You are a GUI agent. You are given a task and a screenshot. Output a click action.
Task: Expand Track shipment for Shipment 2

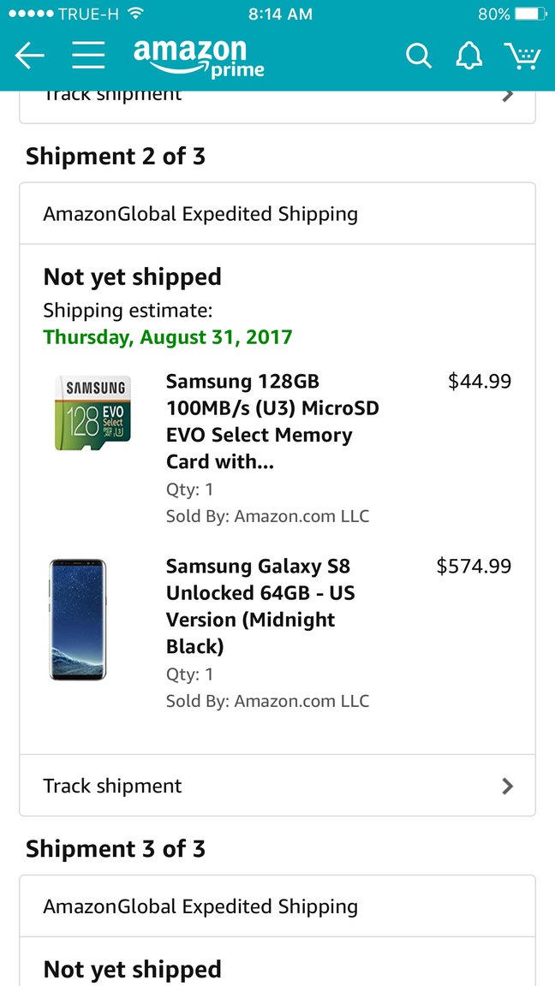113,786
